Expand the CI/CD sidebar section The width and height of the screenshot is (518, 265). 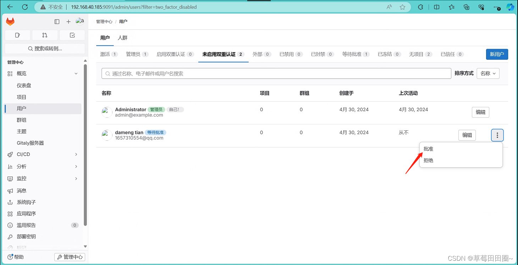(43, 155)
